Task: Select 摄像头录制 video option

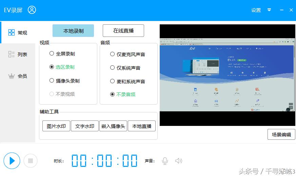Action: coord(64,81)
